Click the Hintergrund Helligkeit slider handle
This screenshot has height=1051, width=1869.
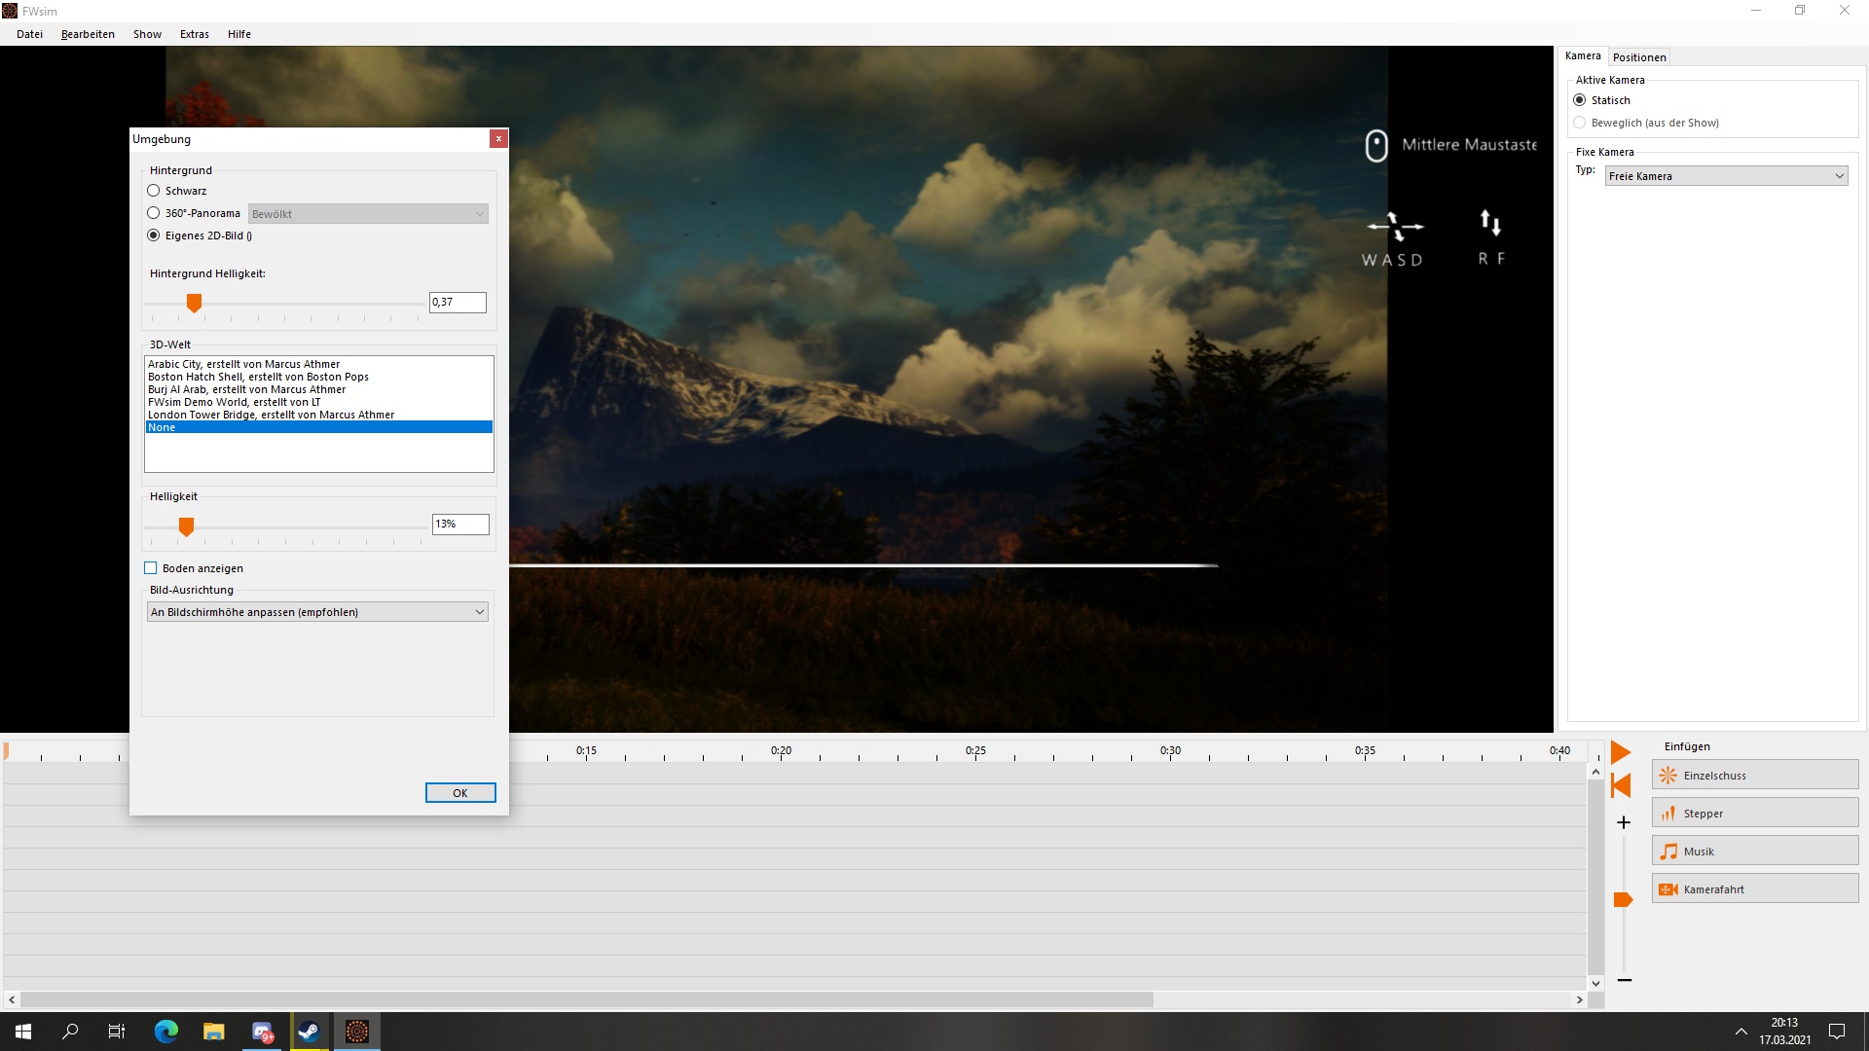[x=194, y=304]
